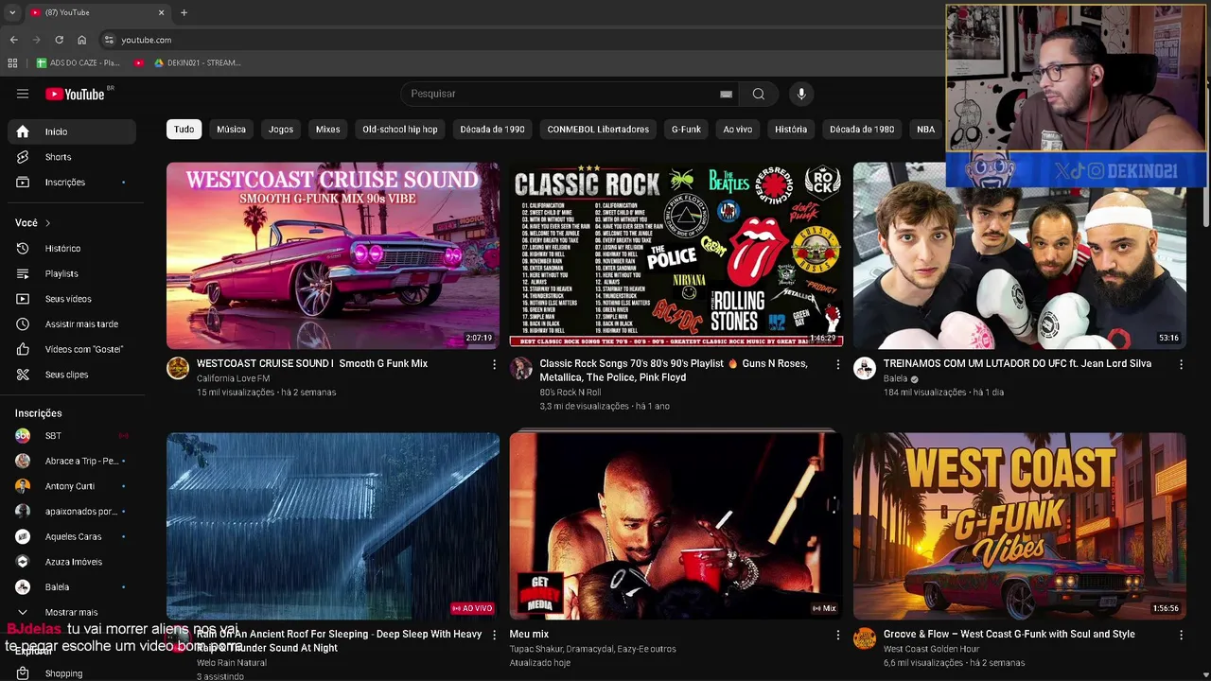
Task: Open Assistir mais tarde list
Action: coord(72,323)
